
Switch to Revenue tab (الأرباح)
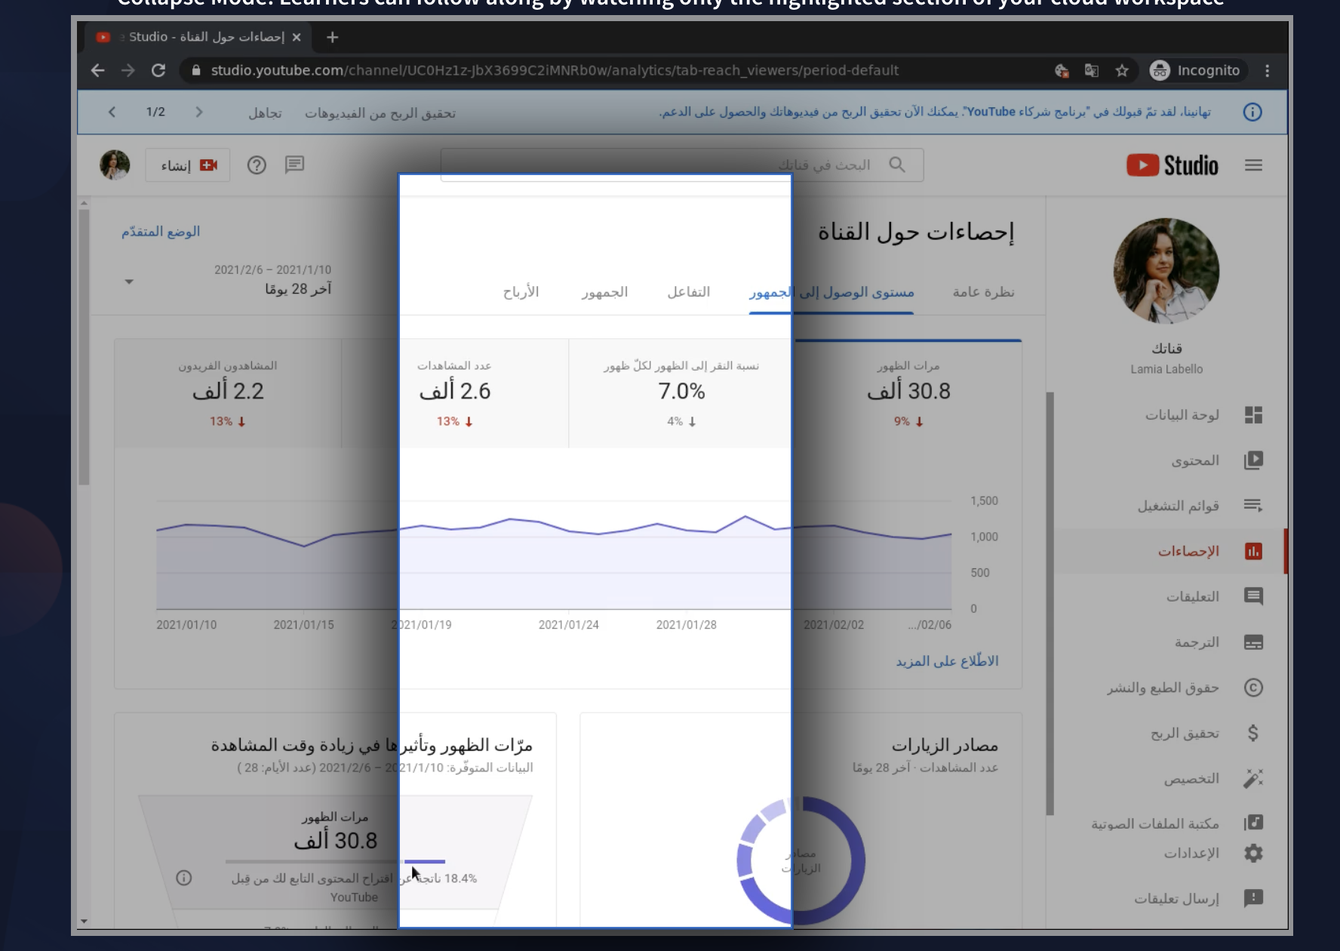[x=521, y=292]
